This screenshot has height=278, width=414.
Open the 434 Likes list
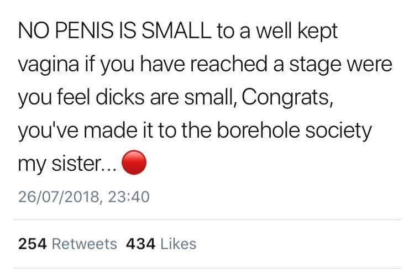point(161,243)
